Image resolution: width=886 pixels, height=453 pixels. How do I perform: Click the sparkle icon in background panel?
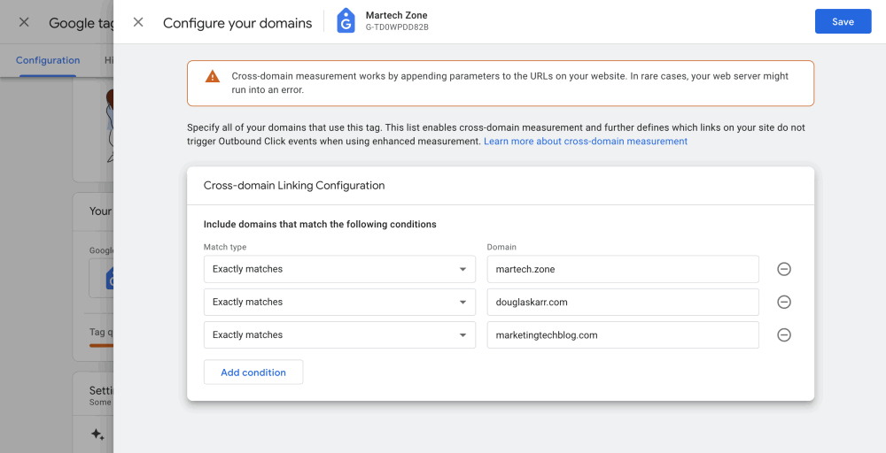(97, 434)
